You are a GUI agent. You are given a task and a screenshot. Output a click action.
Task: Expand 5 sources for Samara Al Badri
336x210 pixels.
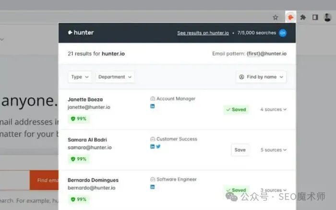(274, 150)
